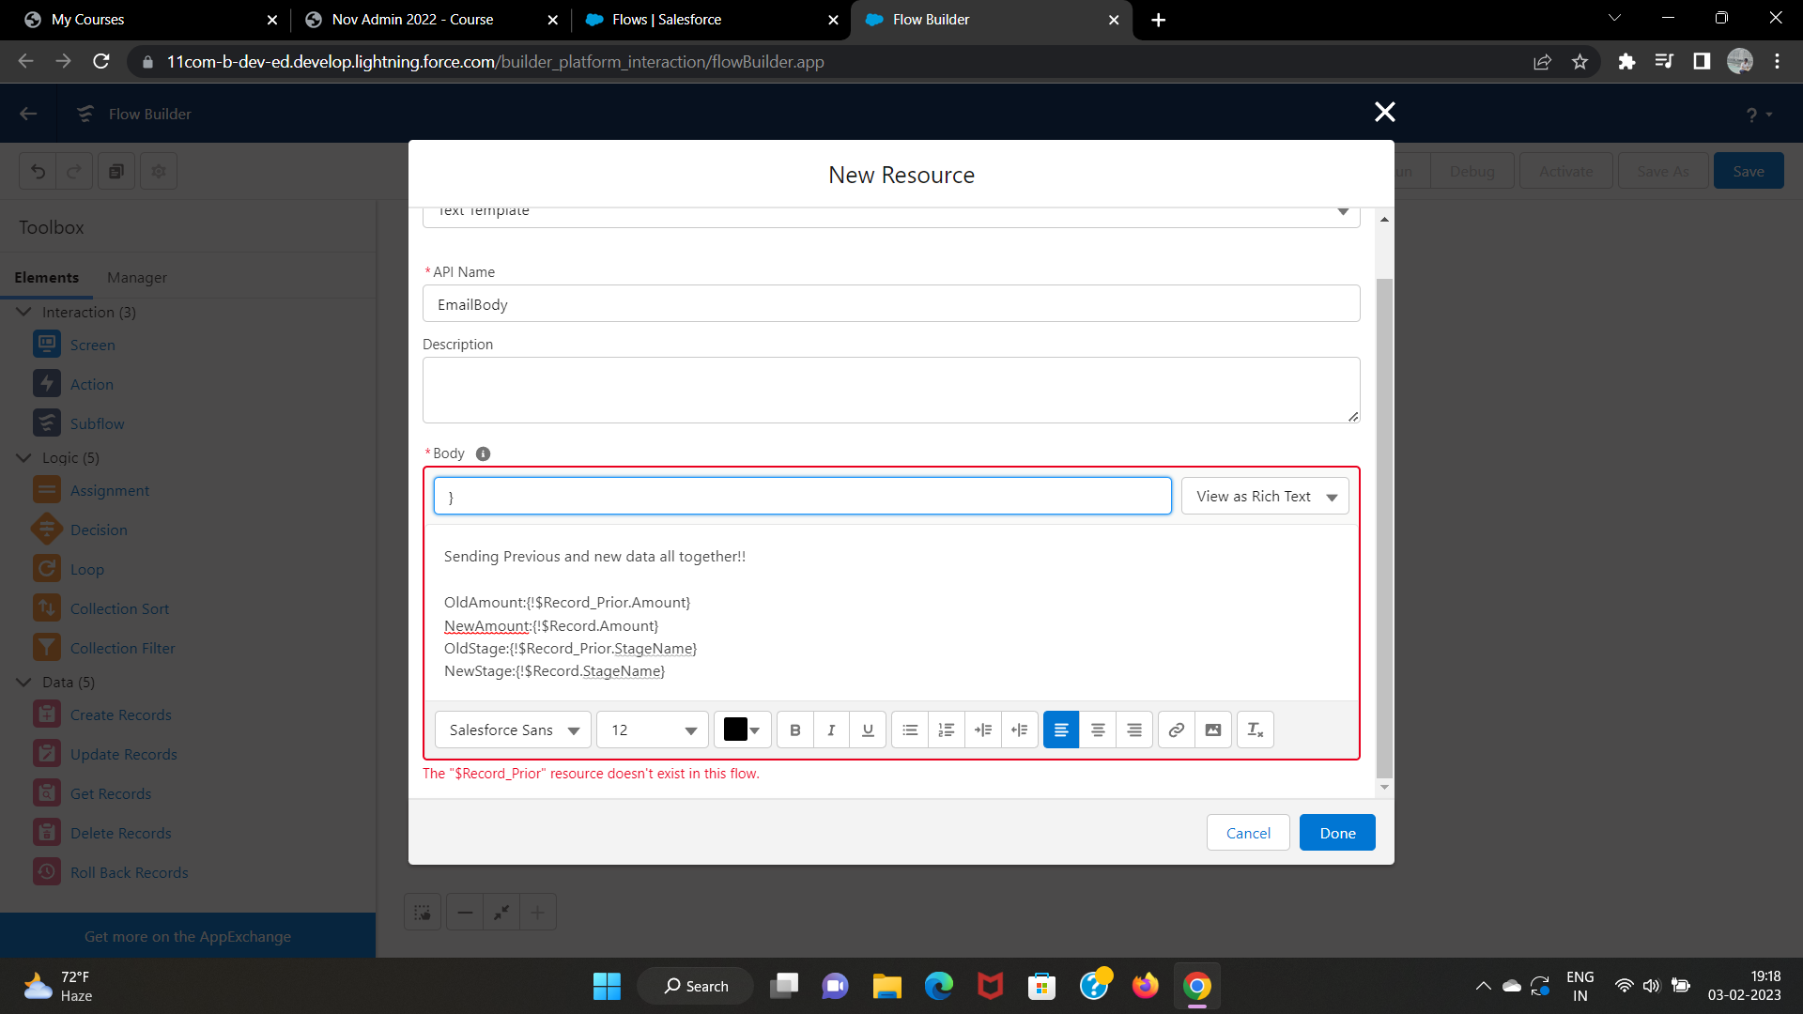Switch to the Flows | Salesforce tab
The height and width of the screenshot is (1014, 1803).
[667, 20]
